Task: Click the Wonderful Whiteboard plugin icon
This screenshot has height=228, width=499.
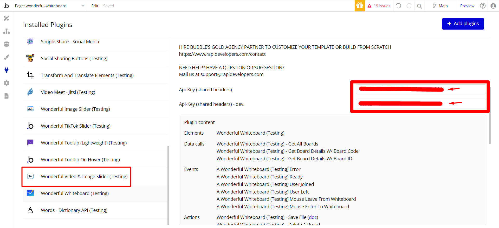Action: click(x=30, y=193)
